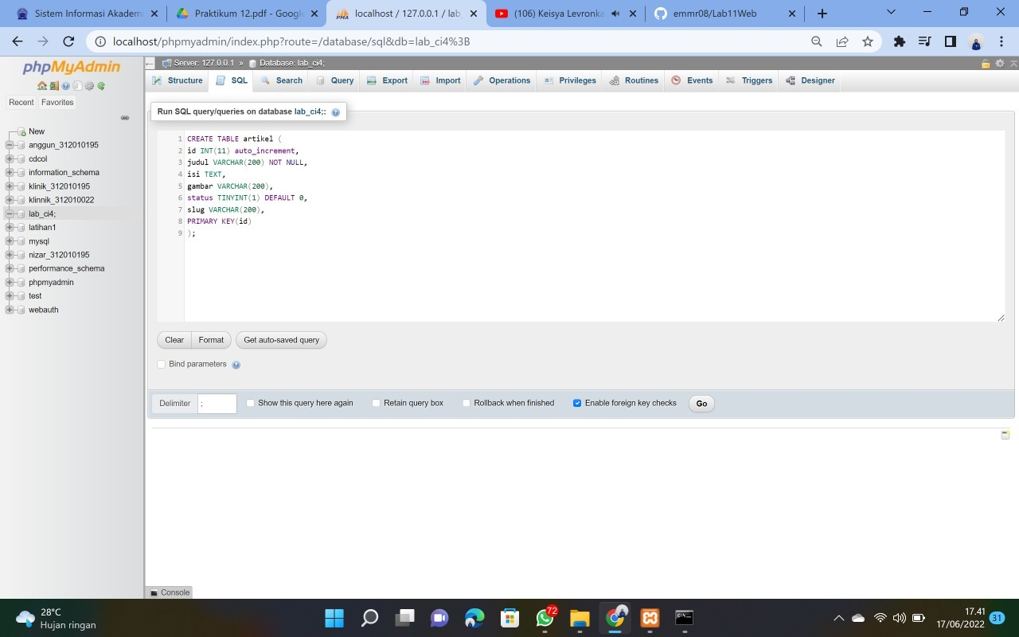This screenshot has height=637, width=1019.
Task: Click inside the Delimiter input field
Action: point(216,403)
